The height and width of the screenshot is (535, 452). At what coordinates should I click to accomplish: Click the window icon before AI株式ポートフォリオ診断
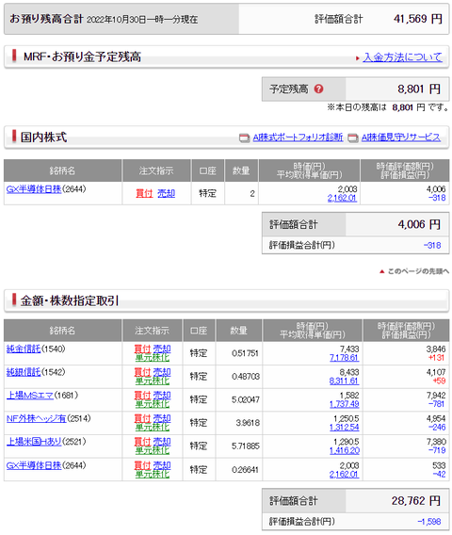244,138
